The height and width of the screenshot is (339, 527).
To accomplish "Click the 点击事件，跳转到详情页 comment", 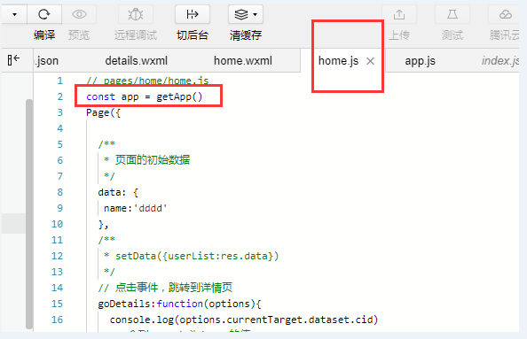I will [165, 288].
